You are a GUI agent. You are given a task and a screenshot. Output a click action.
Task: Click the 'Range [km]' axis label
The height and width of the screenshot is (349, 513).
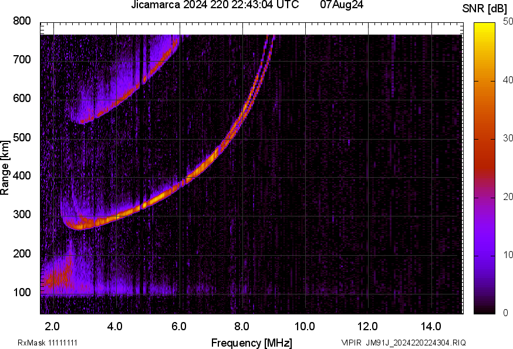5,168
